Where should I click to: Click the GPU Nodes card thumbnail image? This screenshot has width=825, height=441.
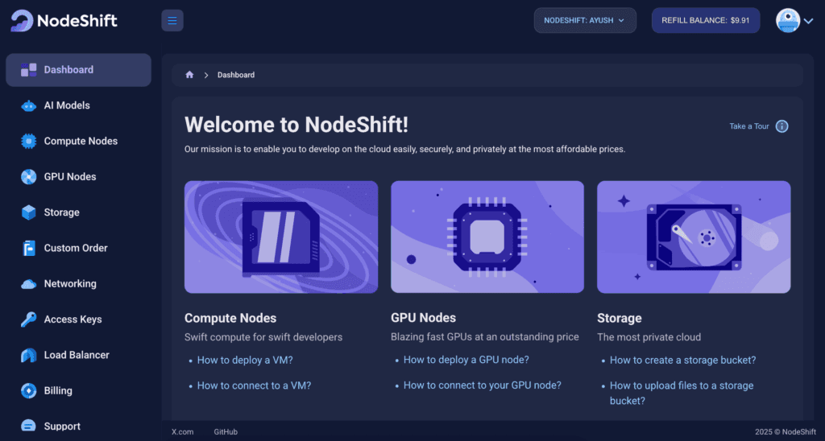coord(487,237)
